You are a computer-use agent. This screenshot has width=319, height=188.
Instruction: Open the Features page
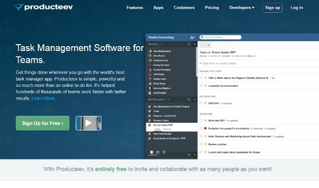click(x=134, y=7)
